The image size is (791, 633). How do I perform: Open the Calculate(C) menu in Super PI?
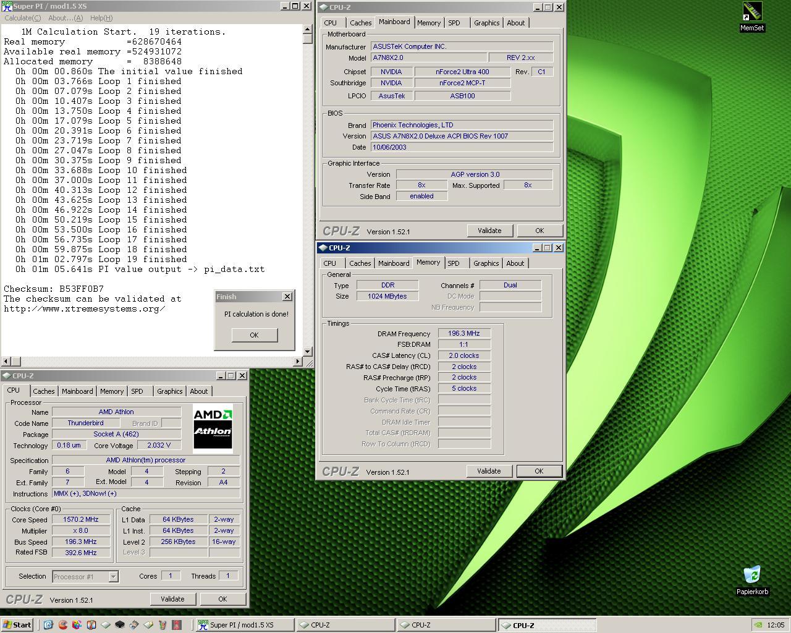pyautogui.click(x=23, y=18)
